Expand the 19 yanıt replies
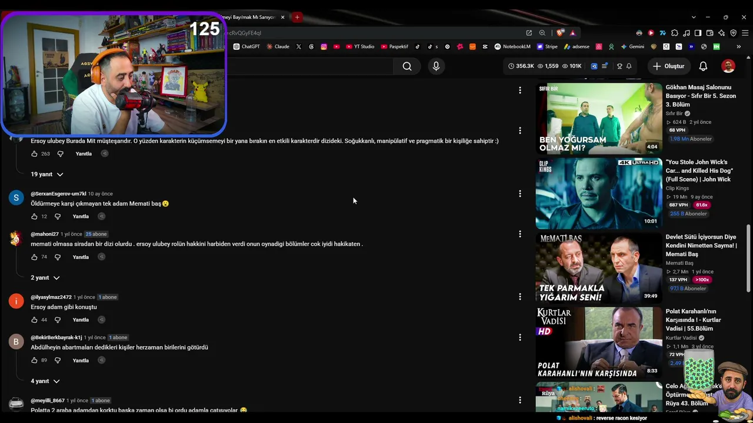This screenshot has height=423, width=753. pyautogui.click(x=47, y=174)
